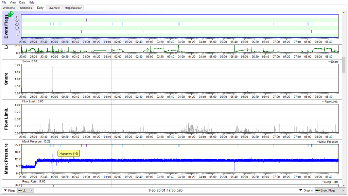Viewport: 348px width, 196px height.
Task: Expand the Flags menu arrow
Action: (5, 191)
